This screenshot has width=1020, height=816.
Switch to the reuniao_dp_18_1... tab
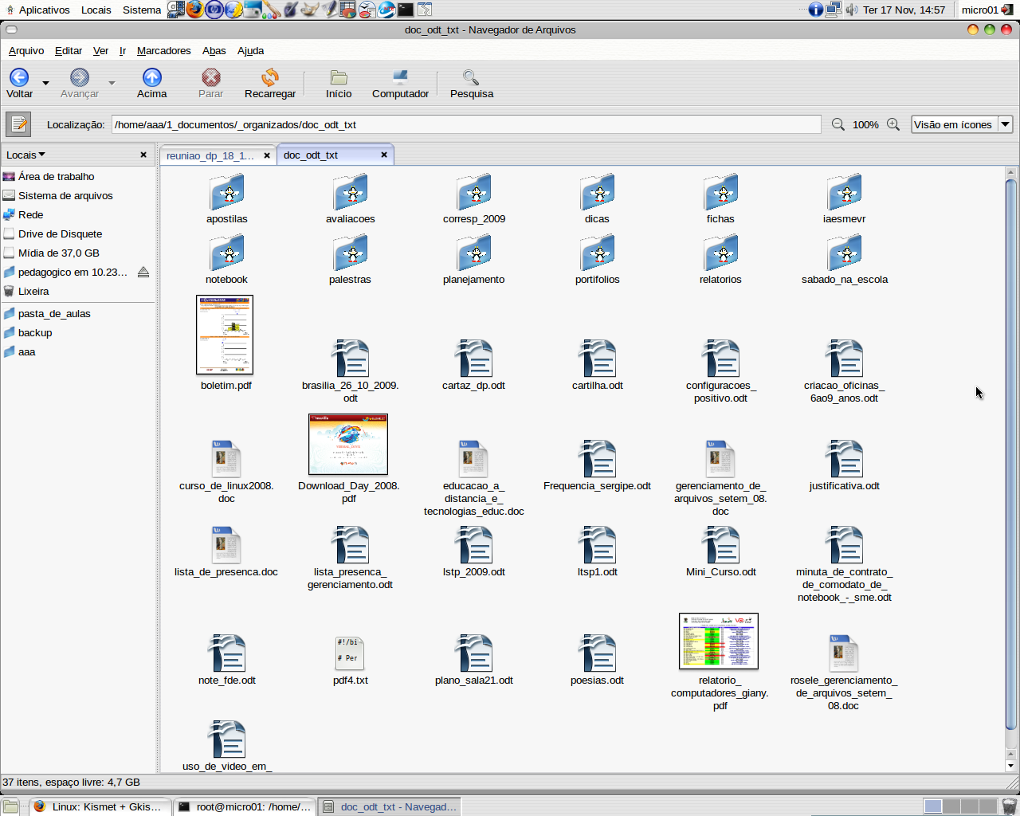tap(210, 155)
